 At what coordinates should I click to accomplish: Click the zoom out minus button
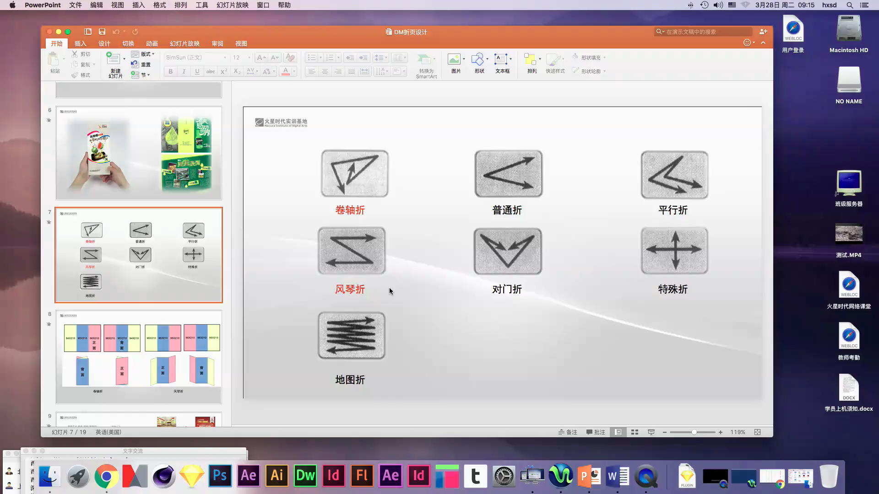[x=664, y=432]
